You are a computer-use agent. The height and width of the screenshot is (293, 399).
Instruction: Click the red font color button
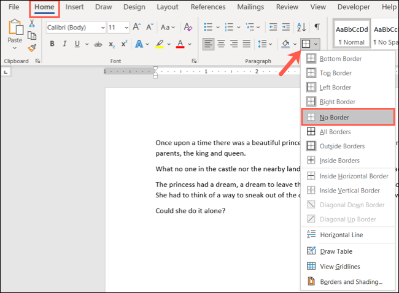(x=180, y=44)
